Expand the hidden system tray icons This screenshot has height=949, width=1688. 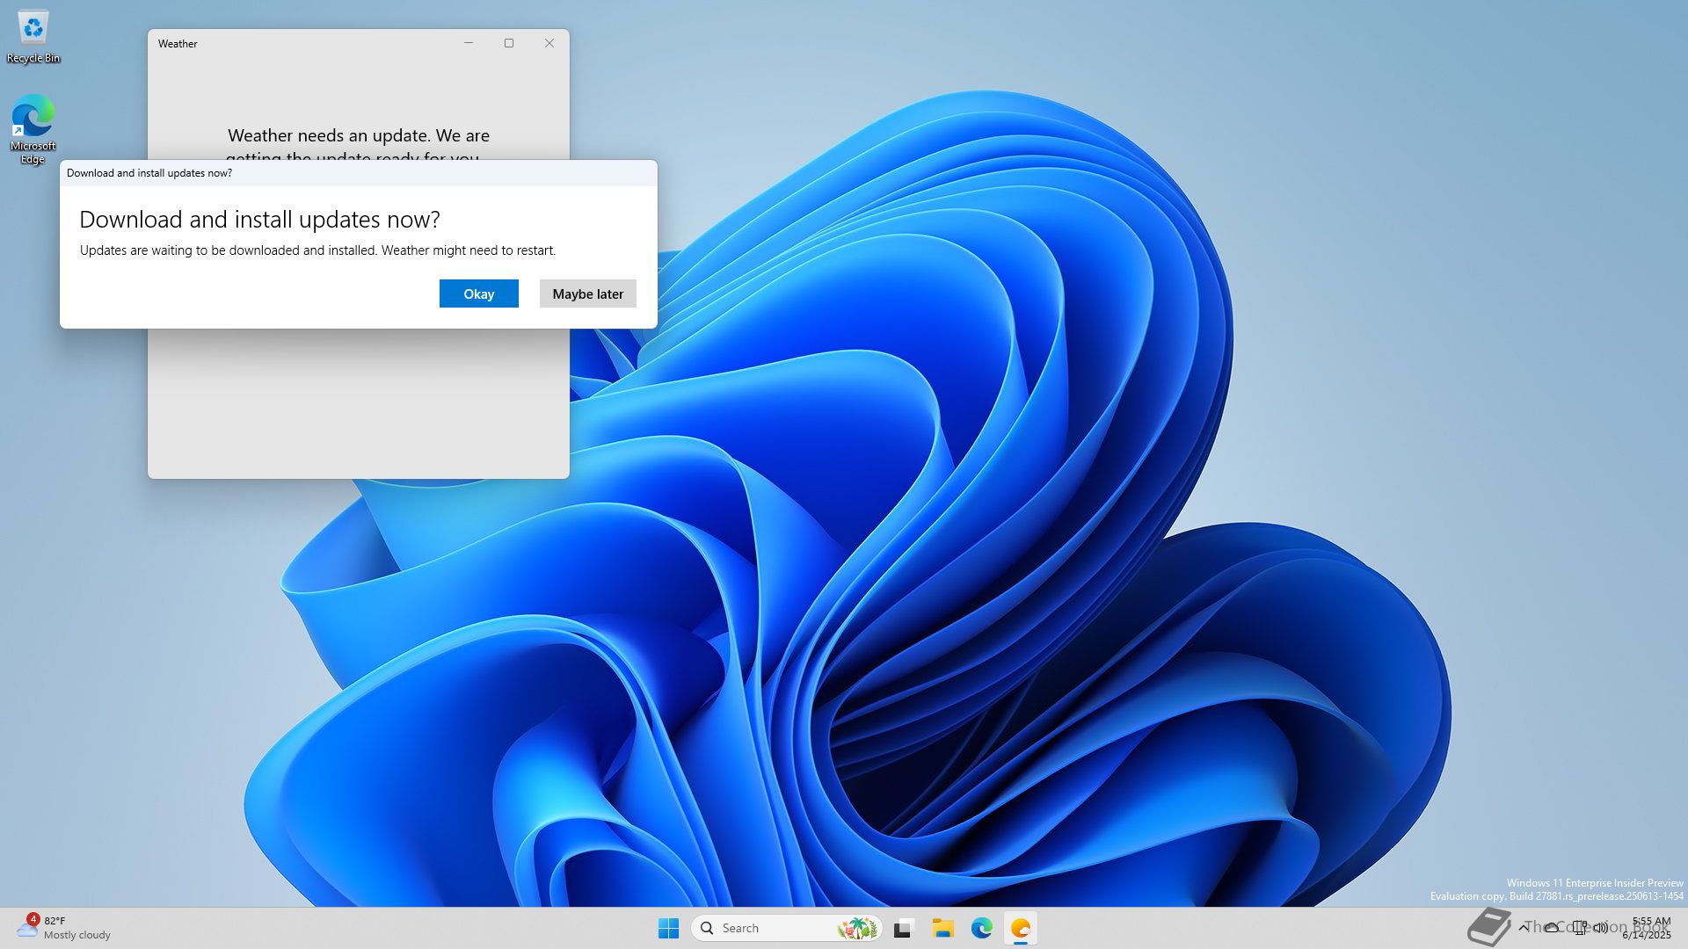1524,927
